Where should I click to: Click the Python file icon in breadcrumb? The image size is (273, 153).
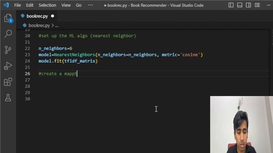coord(25,25)
